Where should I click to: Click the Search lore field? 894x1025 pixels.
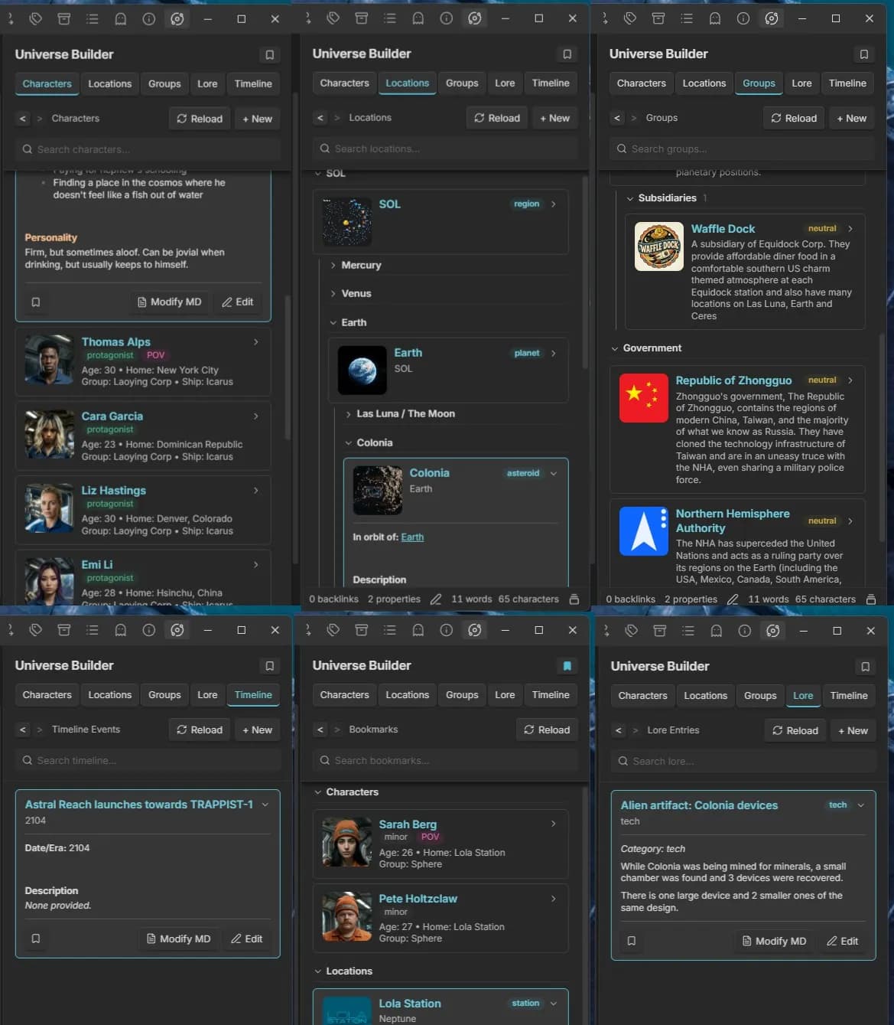743,761
